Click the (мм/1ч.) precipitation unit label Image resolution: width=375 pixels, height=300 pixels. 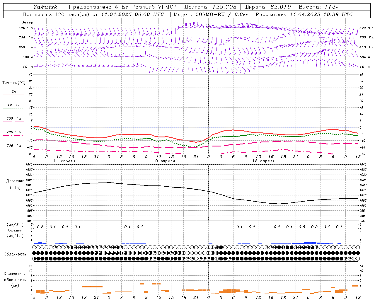[x=15, y=236]
